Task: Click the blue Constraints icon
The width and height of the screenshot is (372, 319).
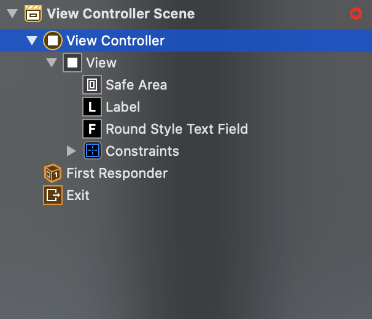Action: pyautogui.click(x=93, y=151)
